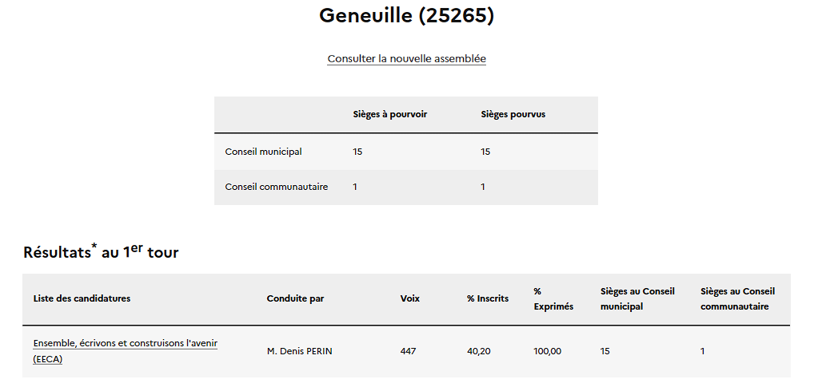Open the "Ensemble, écrivons et construisons l'avenir" list link
The image size is (814, 387).
click(125, 344)
